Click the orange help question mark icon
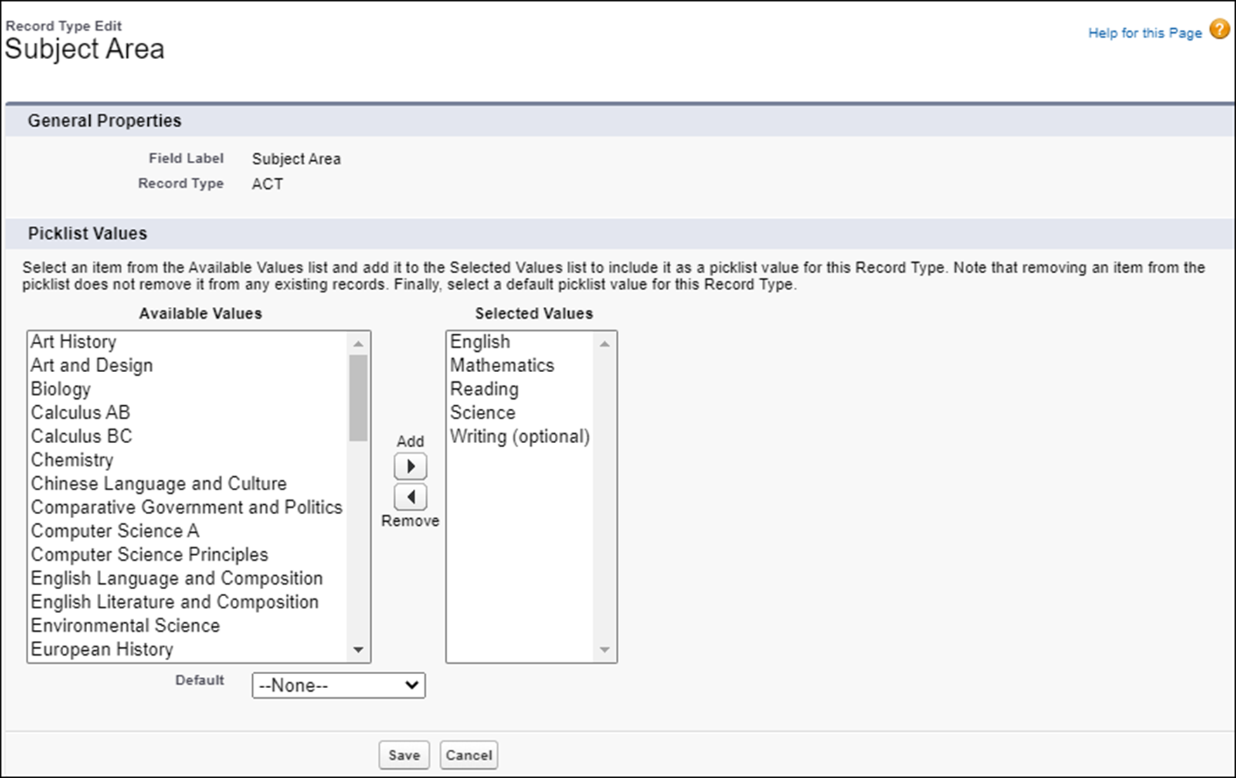1236x778 pixels. (1220, 30)
